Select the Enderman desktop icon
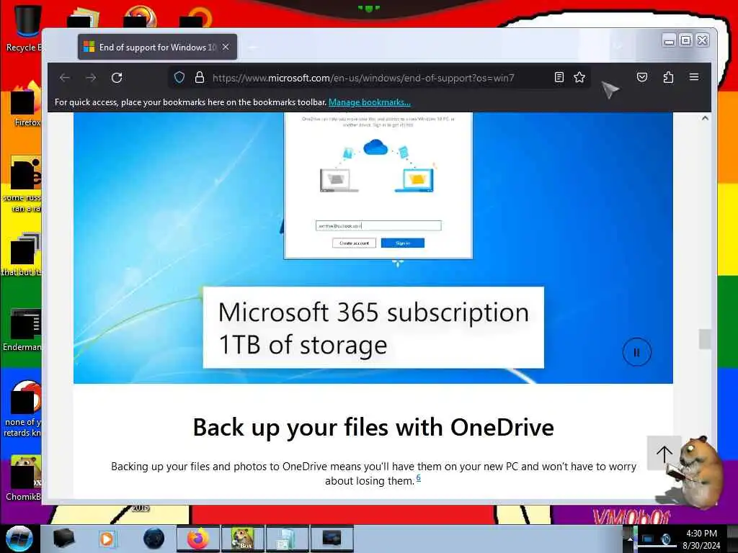738x553 pixels. (x=24, y=330)
